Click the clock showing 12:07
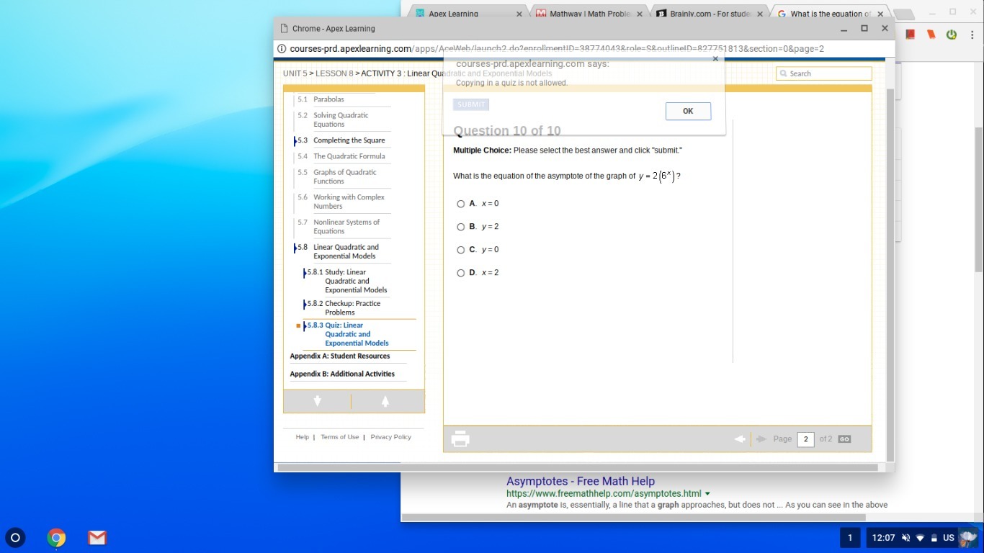The width and height of the screenshot is (984, 553). (x=884, y=538)
